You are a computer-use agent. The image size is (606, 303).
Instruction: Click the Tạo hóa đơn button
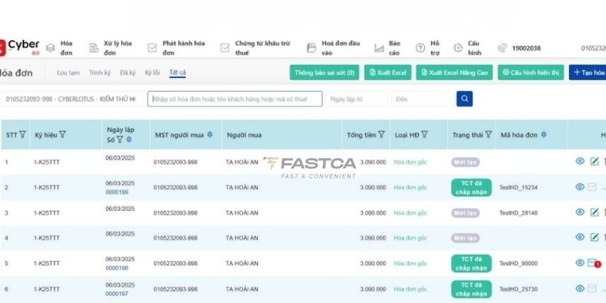pyautogui.click(x=587, y=72)
